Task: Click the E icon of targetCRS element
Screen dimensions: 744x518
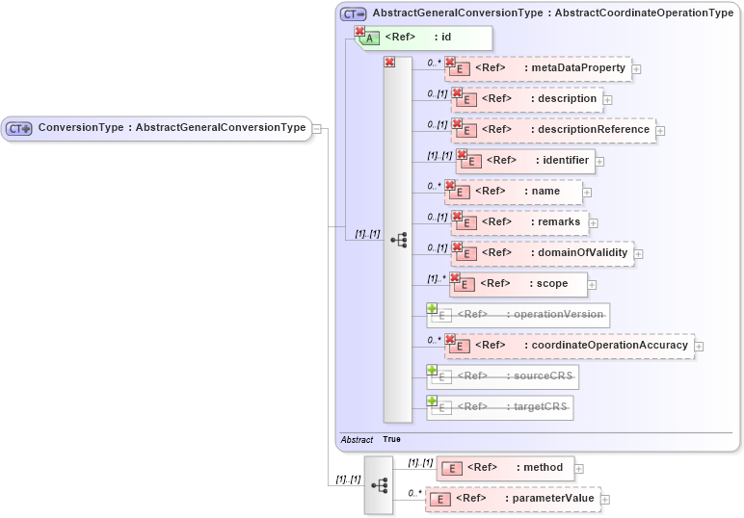Action: click(441, 408)
